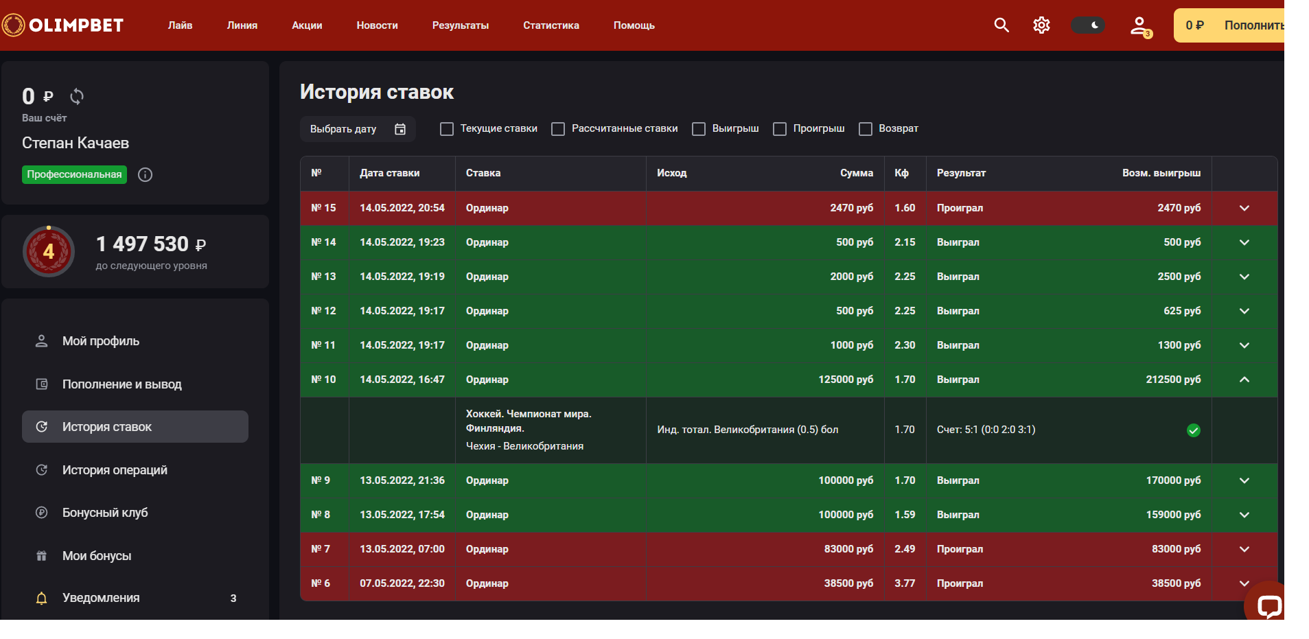This screenshot has height=639, width=1309.
Task: Expand bet № 15 details
Action: [1244, 208]
